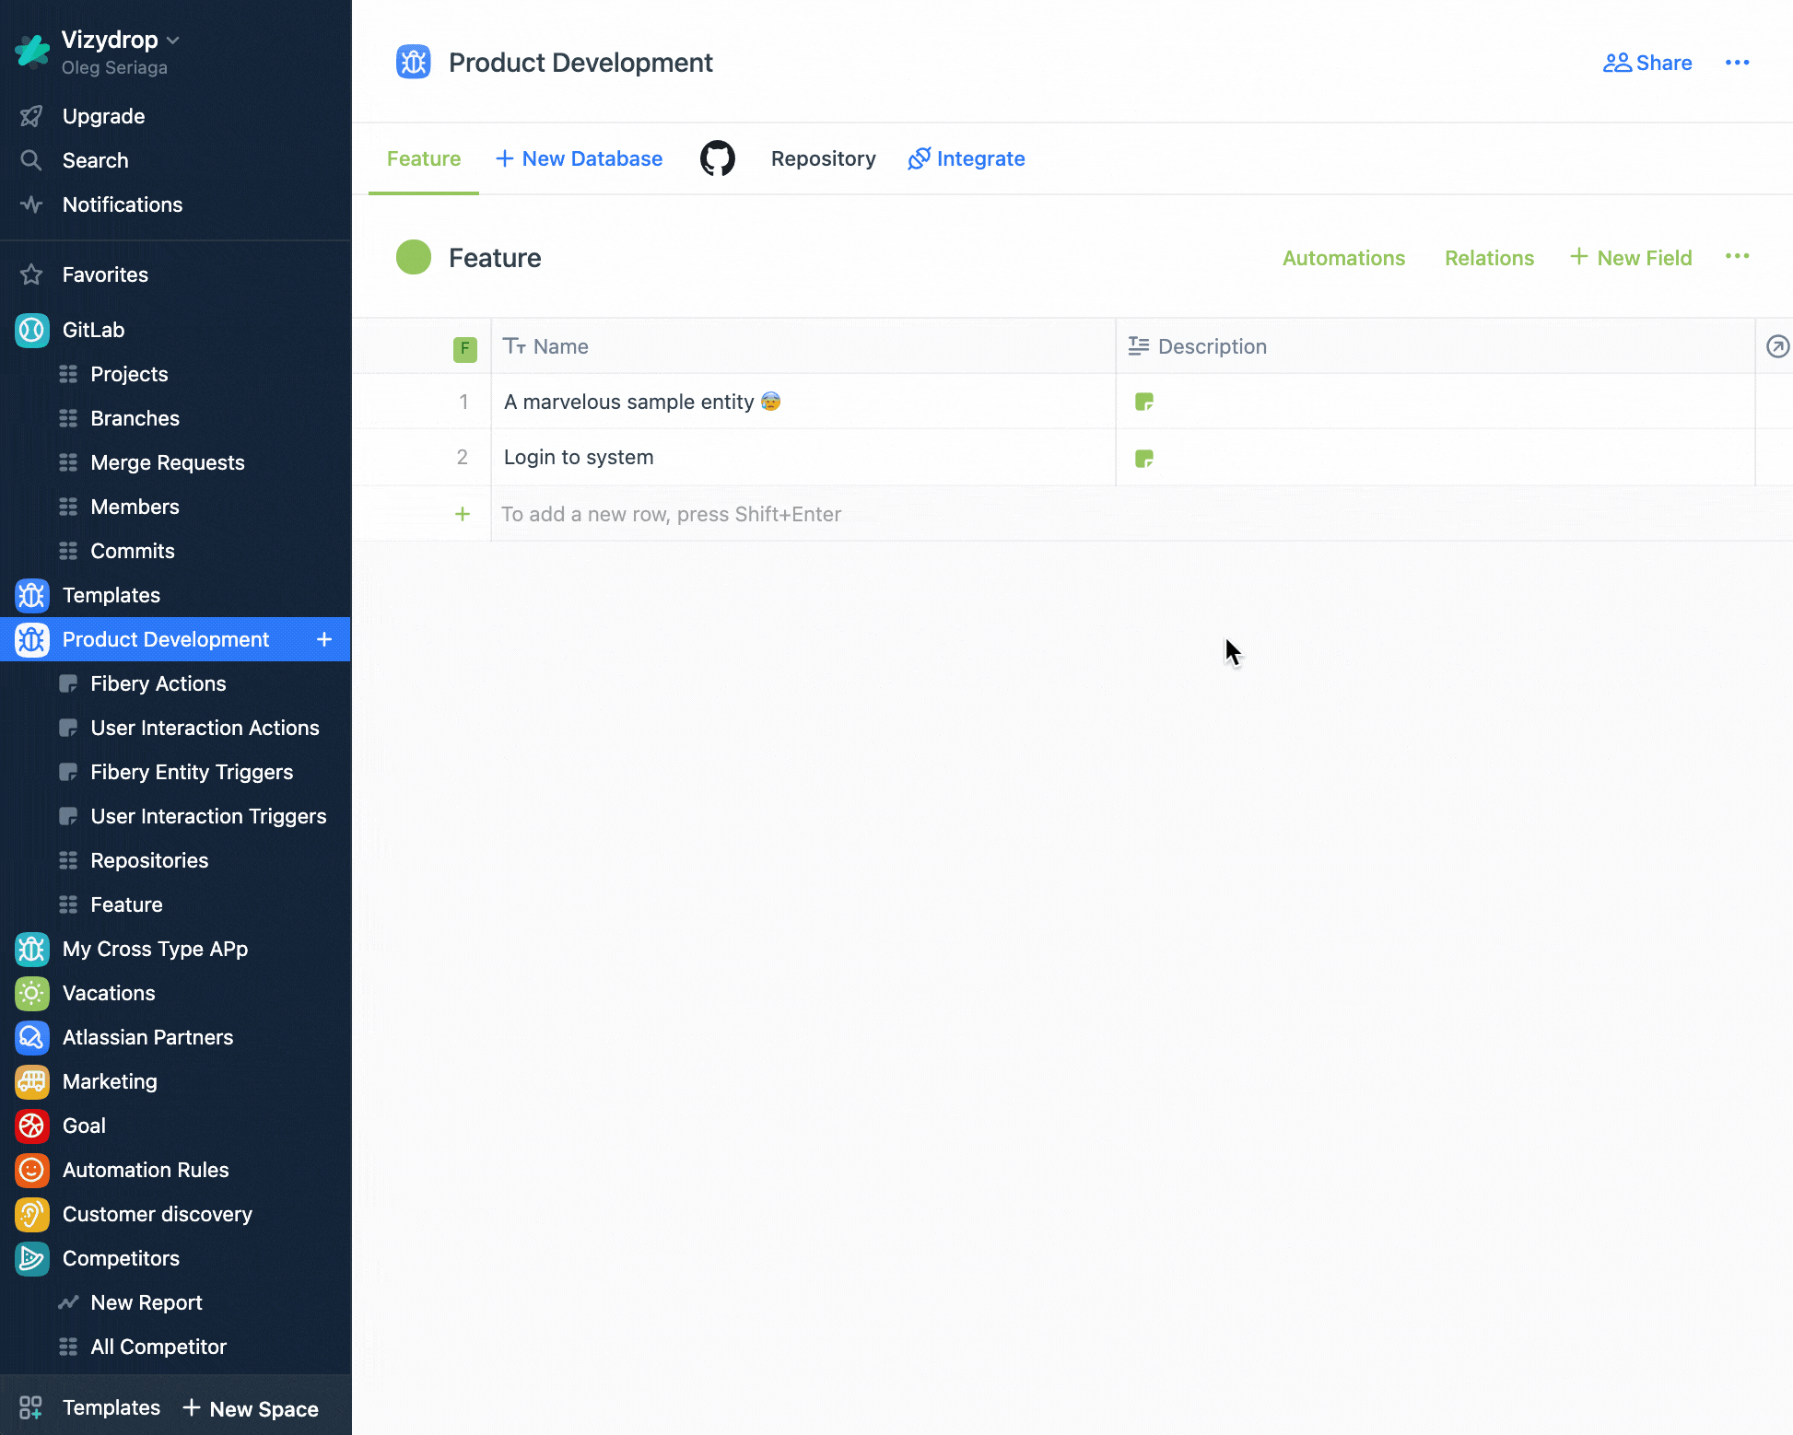
Task: Open Relations panel
Action: pyautogui.click(x=1488, y=258)
